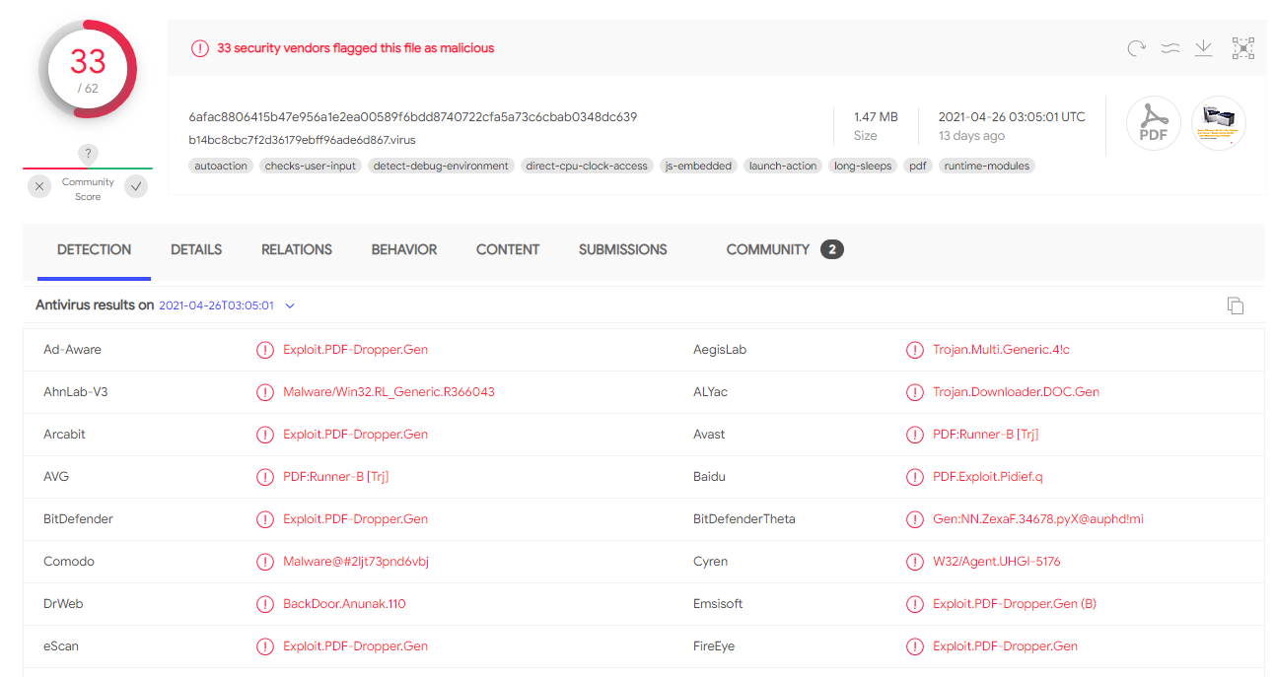Click the alert icon beside Malware@#2ljt73pnd6vbj
This screenshot has height=677, width=1275.
click(265, 562)
